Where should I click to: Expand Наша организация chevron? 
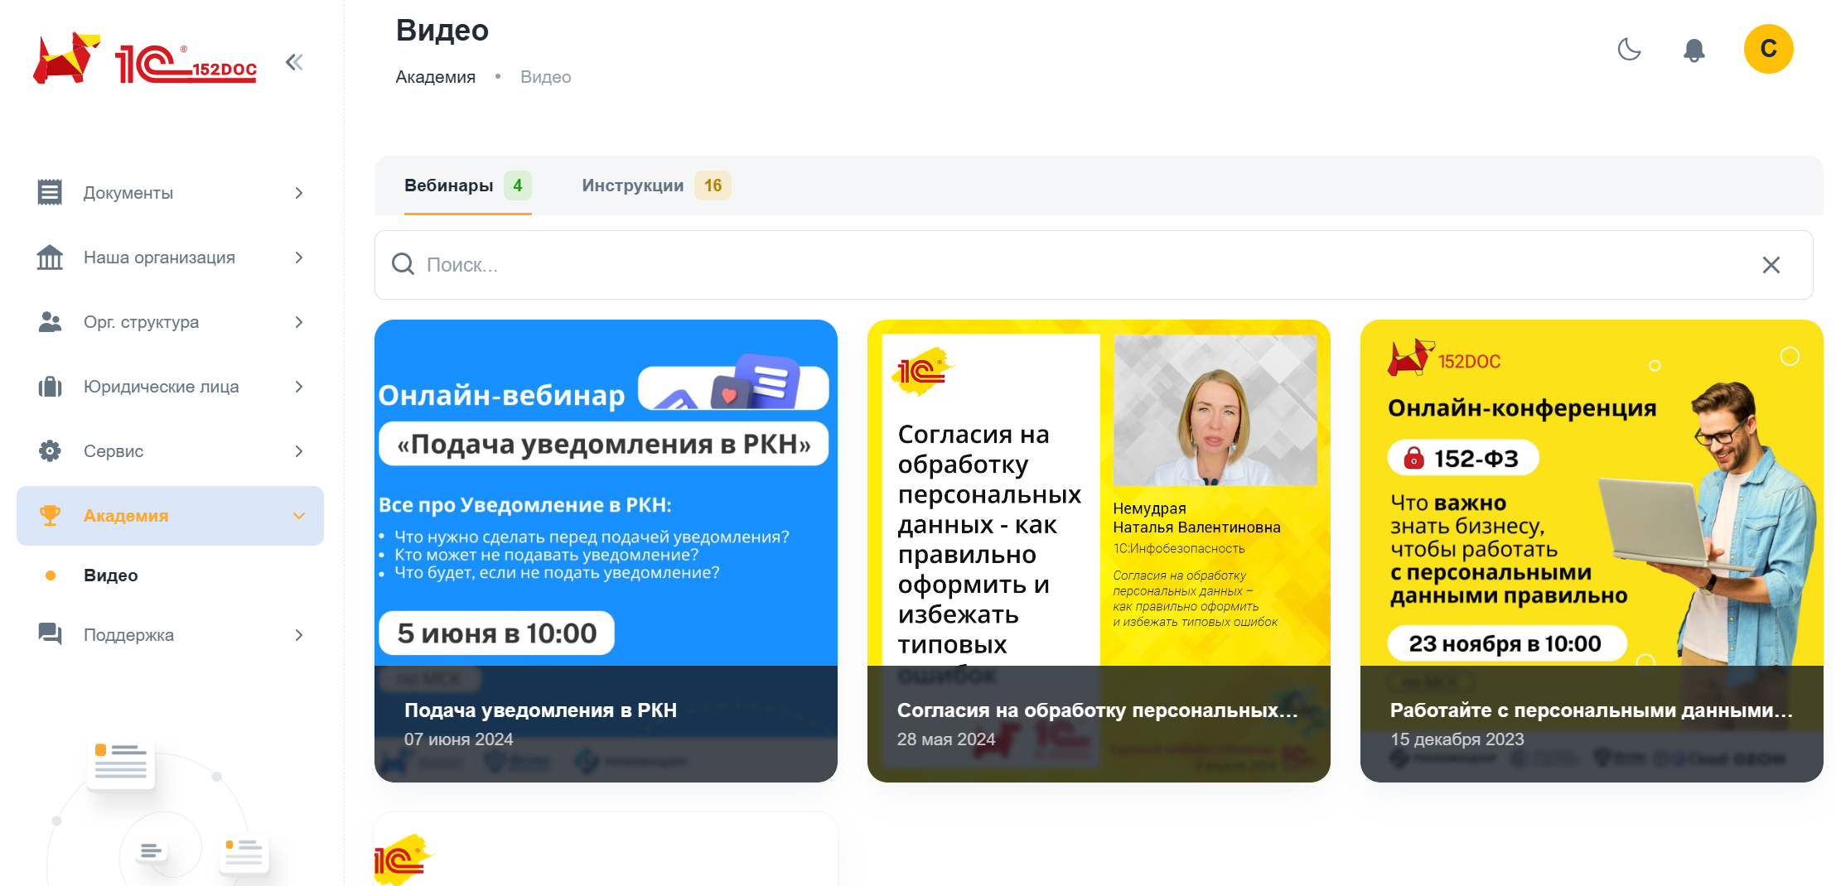click(x=299, y=258)
